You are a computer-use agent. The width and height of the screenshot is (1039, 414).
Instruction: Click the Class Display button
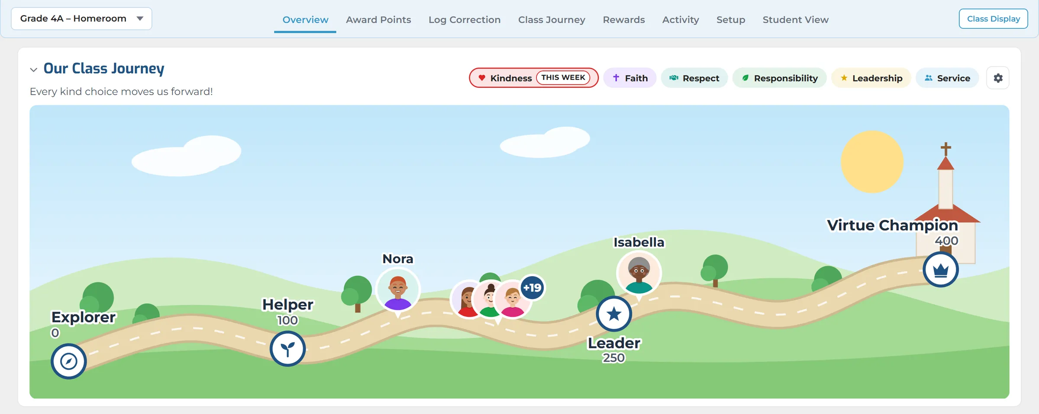pos(993,19)
